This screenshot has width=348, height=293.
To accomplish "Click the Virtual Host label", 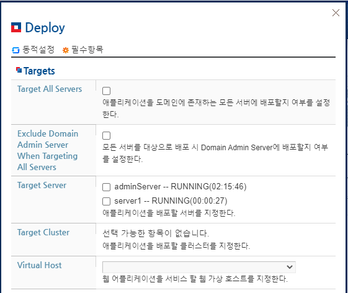I will 39,265.
